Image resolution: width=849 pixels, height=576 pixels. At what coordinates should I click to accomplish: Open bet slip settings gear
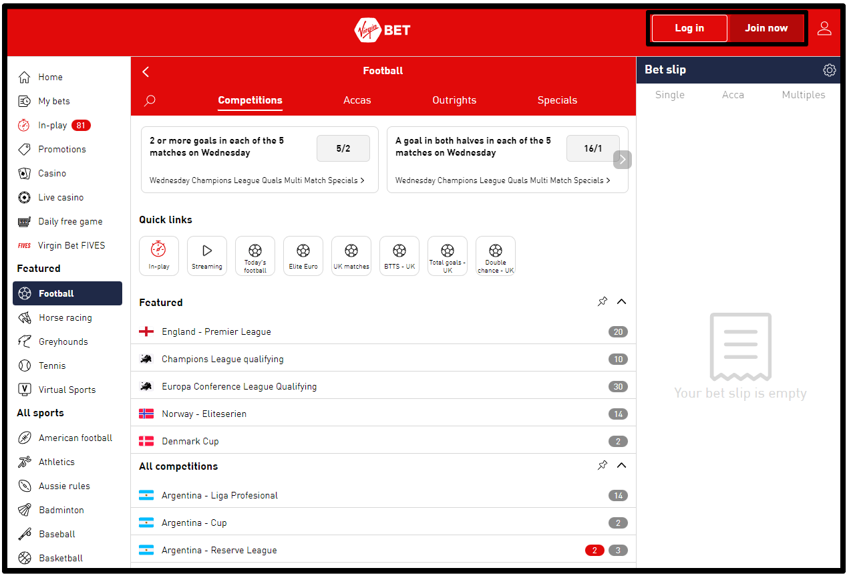click(829, 69)
